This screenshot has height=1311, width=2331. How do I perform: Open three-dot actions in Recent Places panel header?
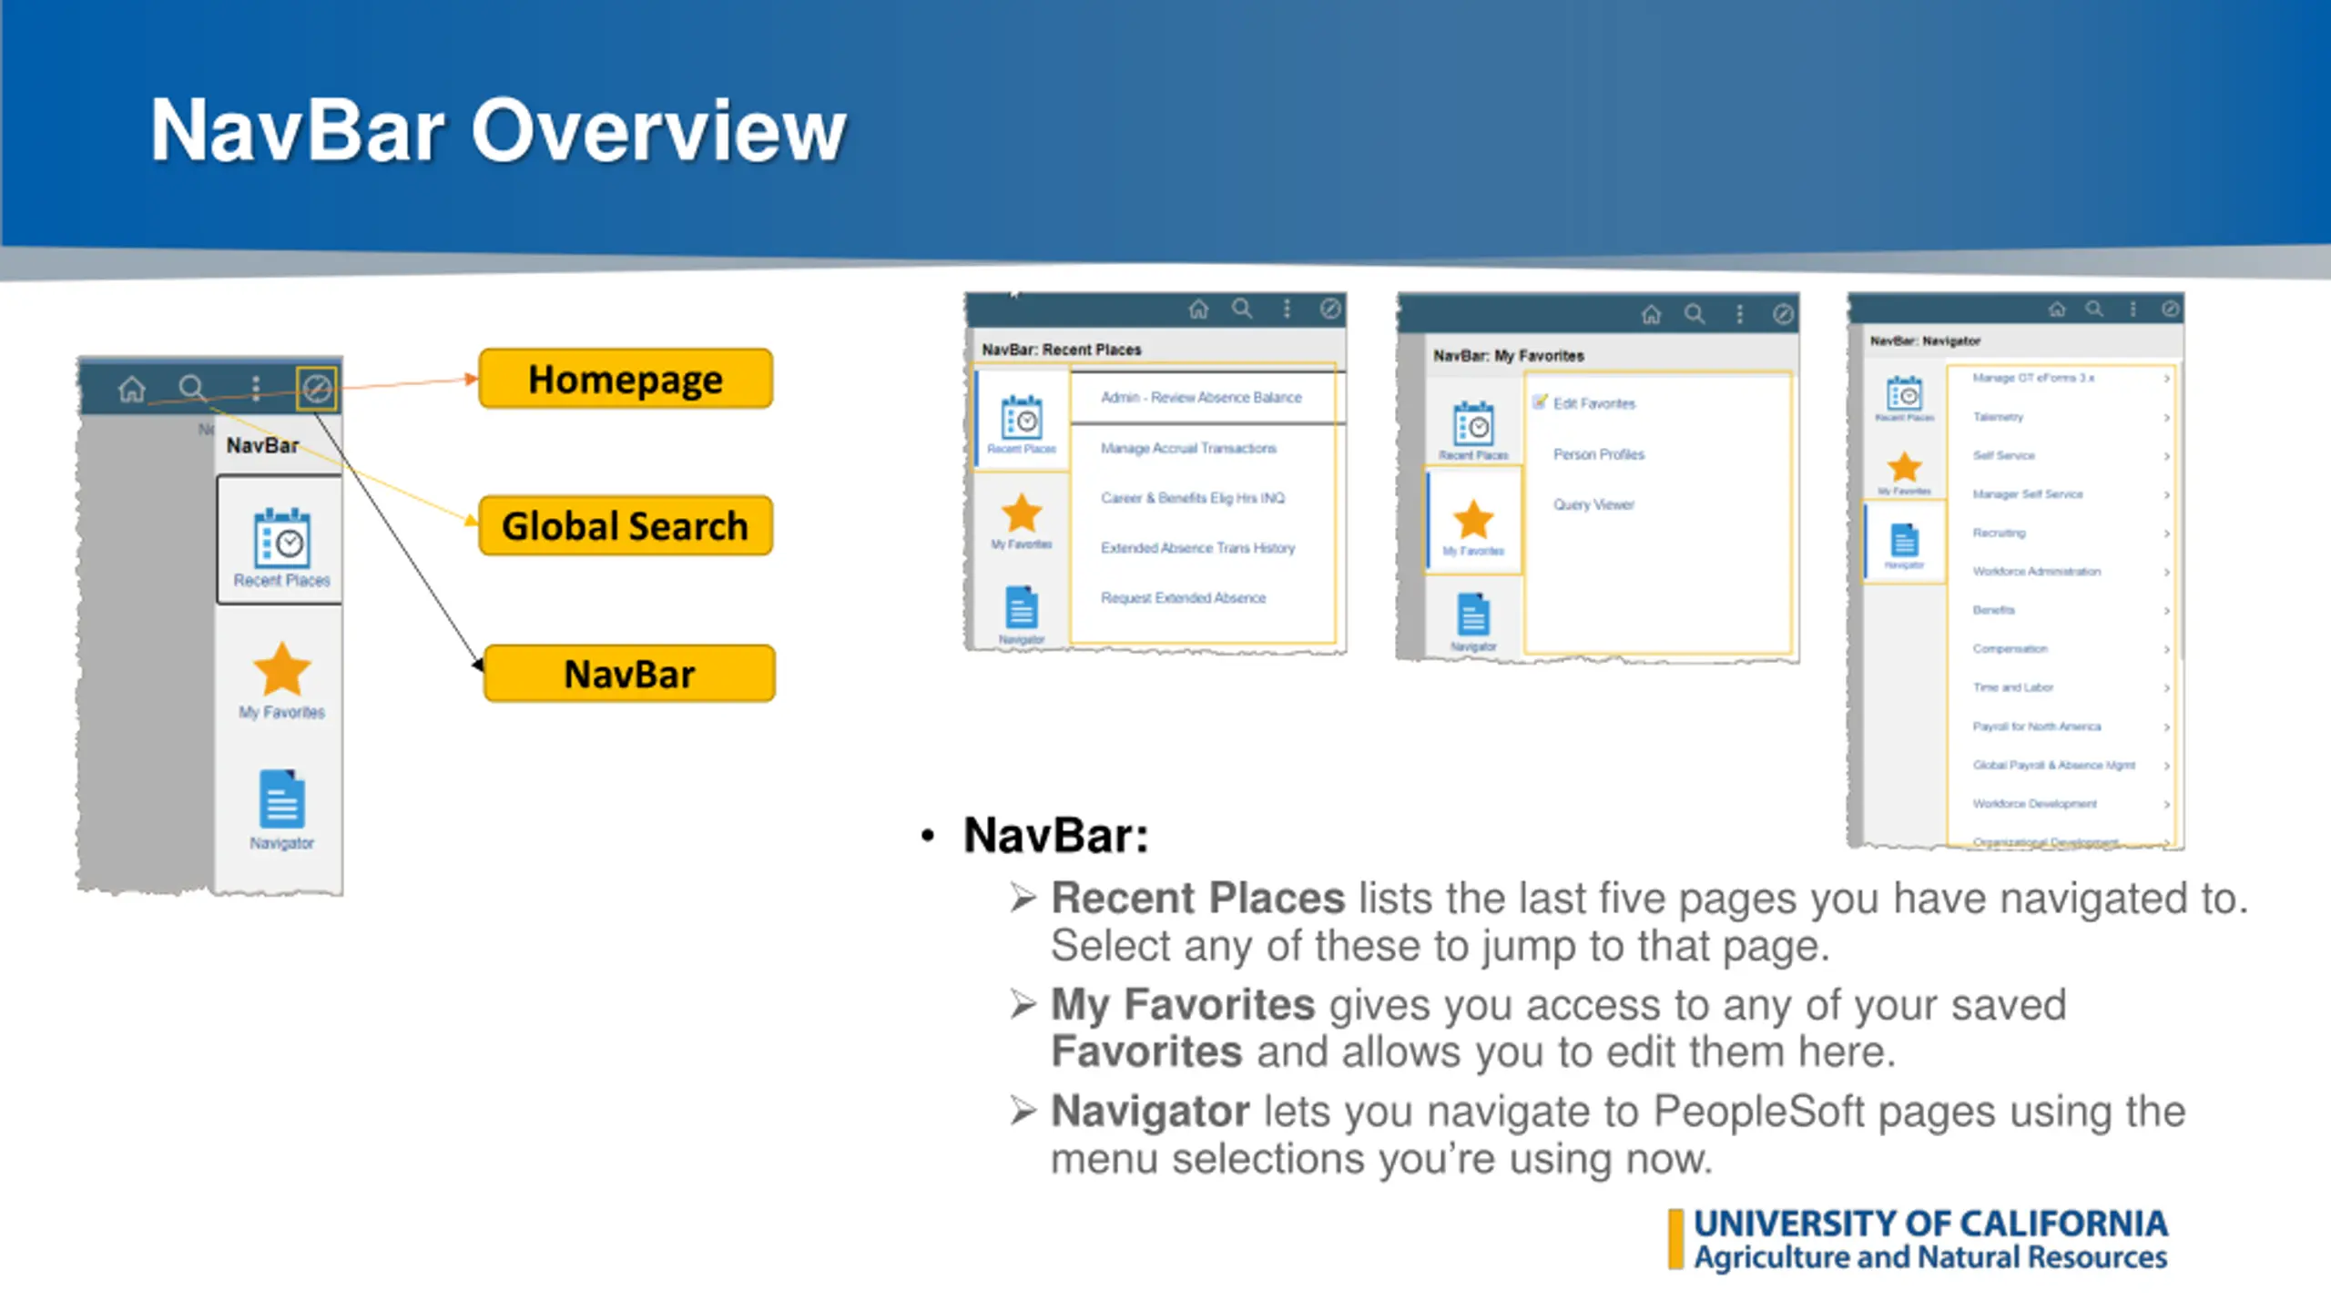coord(1287,310)
